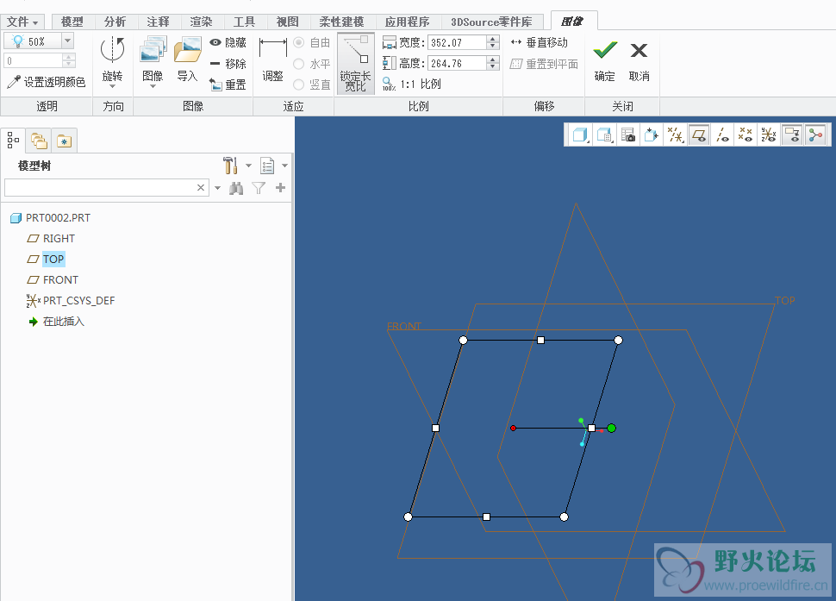Click the green rotation handle on image
Image resolution: width=836 pixels, height=601 pixels.
612,428
